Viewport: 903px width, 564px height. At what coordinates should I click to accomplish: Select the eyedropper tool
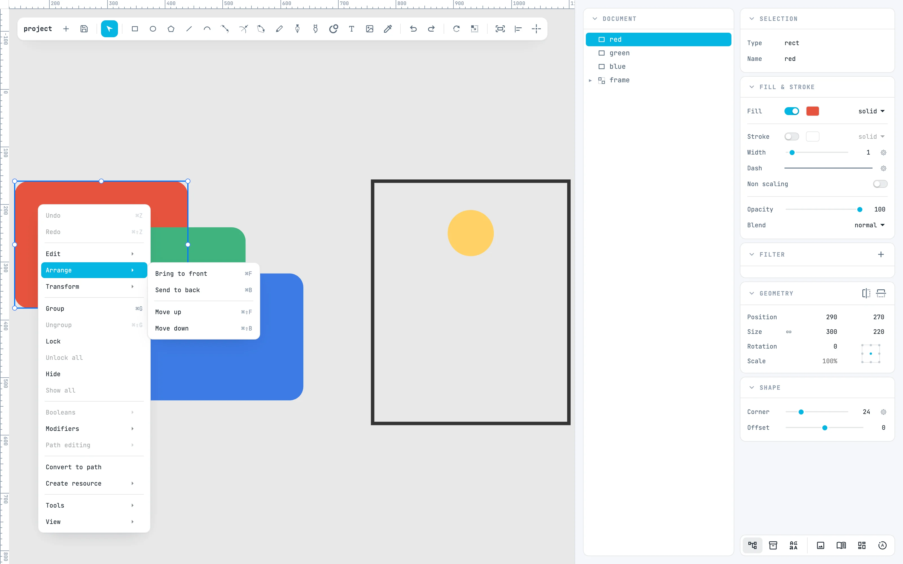pos(388,29)
